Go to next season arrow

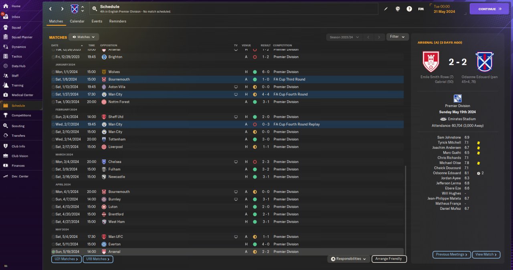(x=379, y=37)
